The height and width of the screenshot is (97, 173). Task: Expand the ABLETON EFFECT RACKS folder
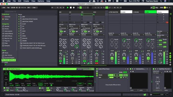pyautogui.click(x=19, y=19)
